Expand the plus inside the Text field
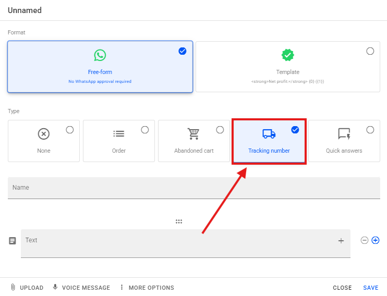387x296 pixels. 341,241
